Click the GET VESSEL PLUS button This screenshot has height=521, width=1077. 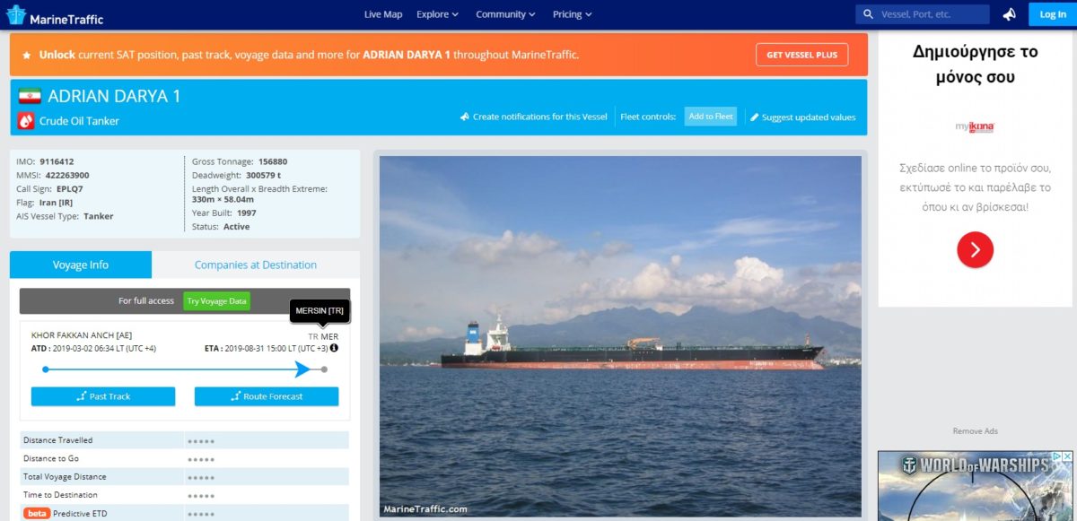click(801, 55)
